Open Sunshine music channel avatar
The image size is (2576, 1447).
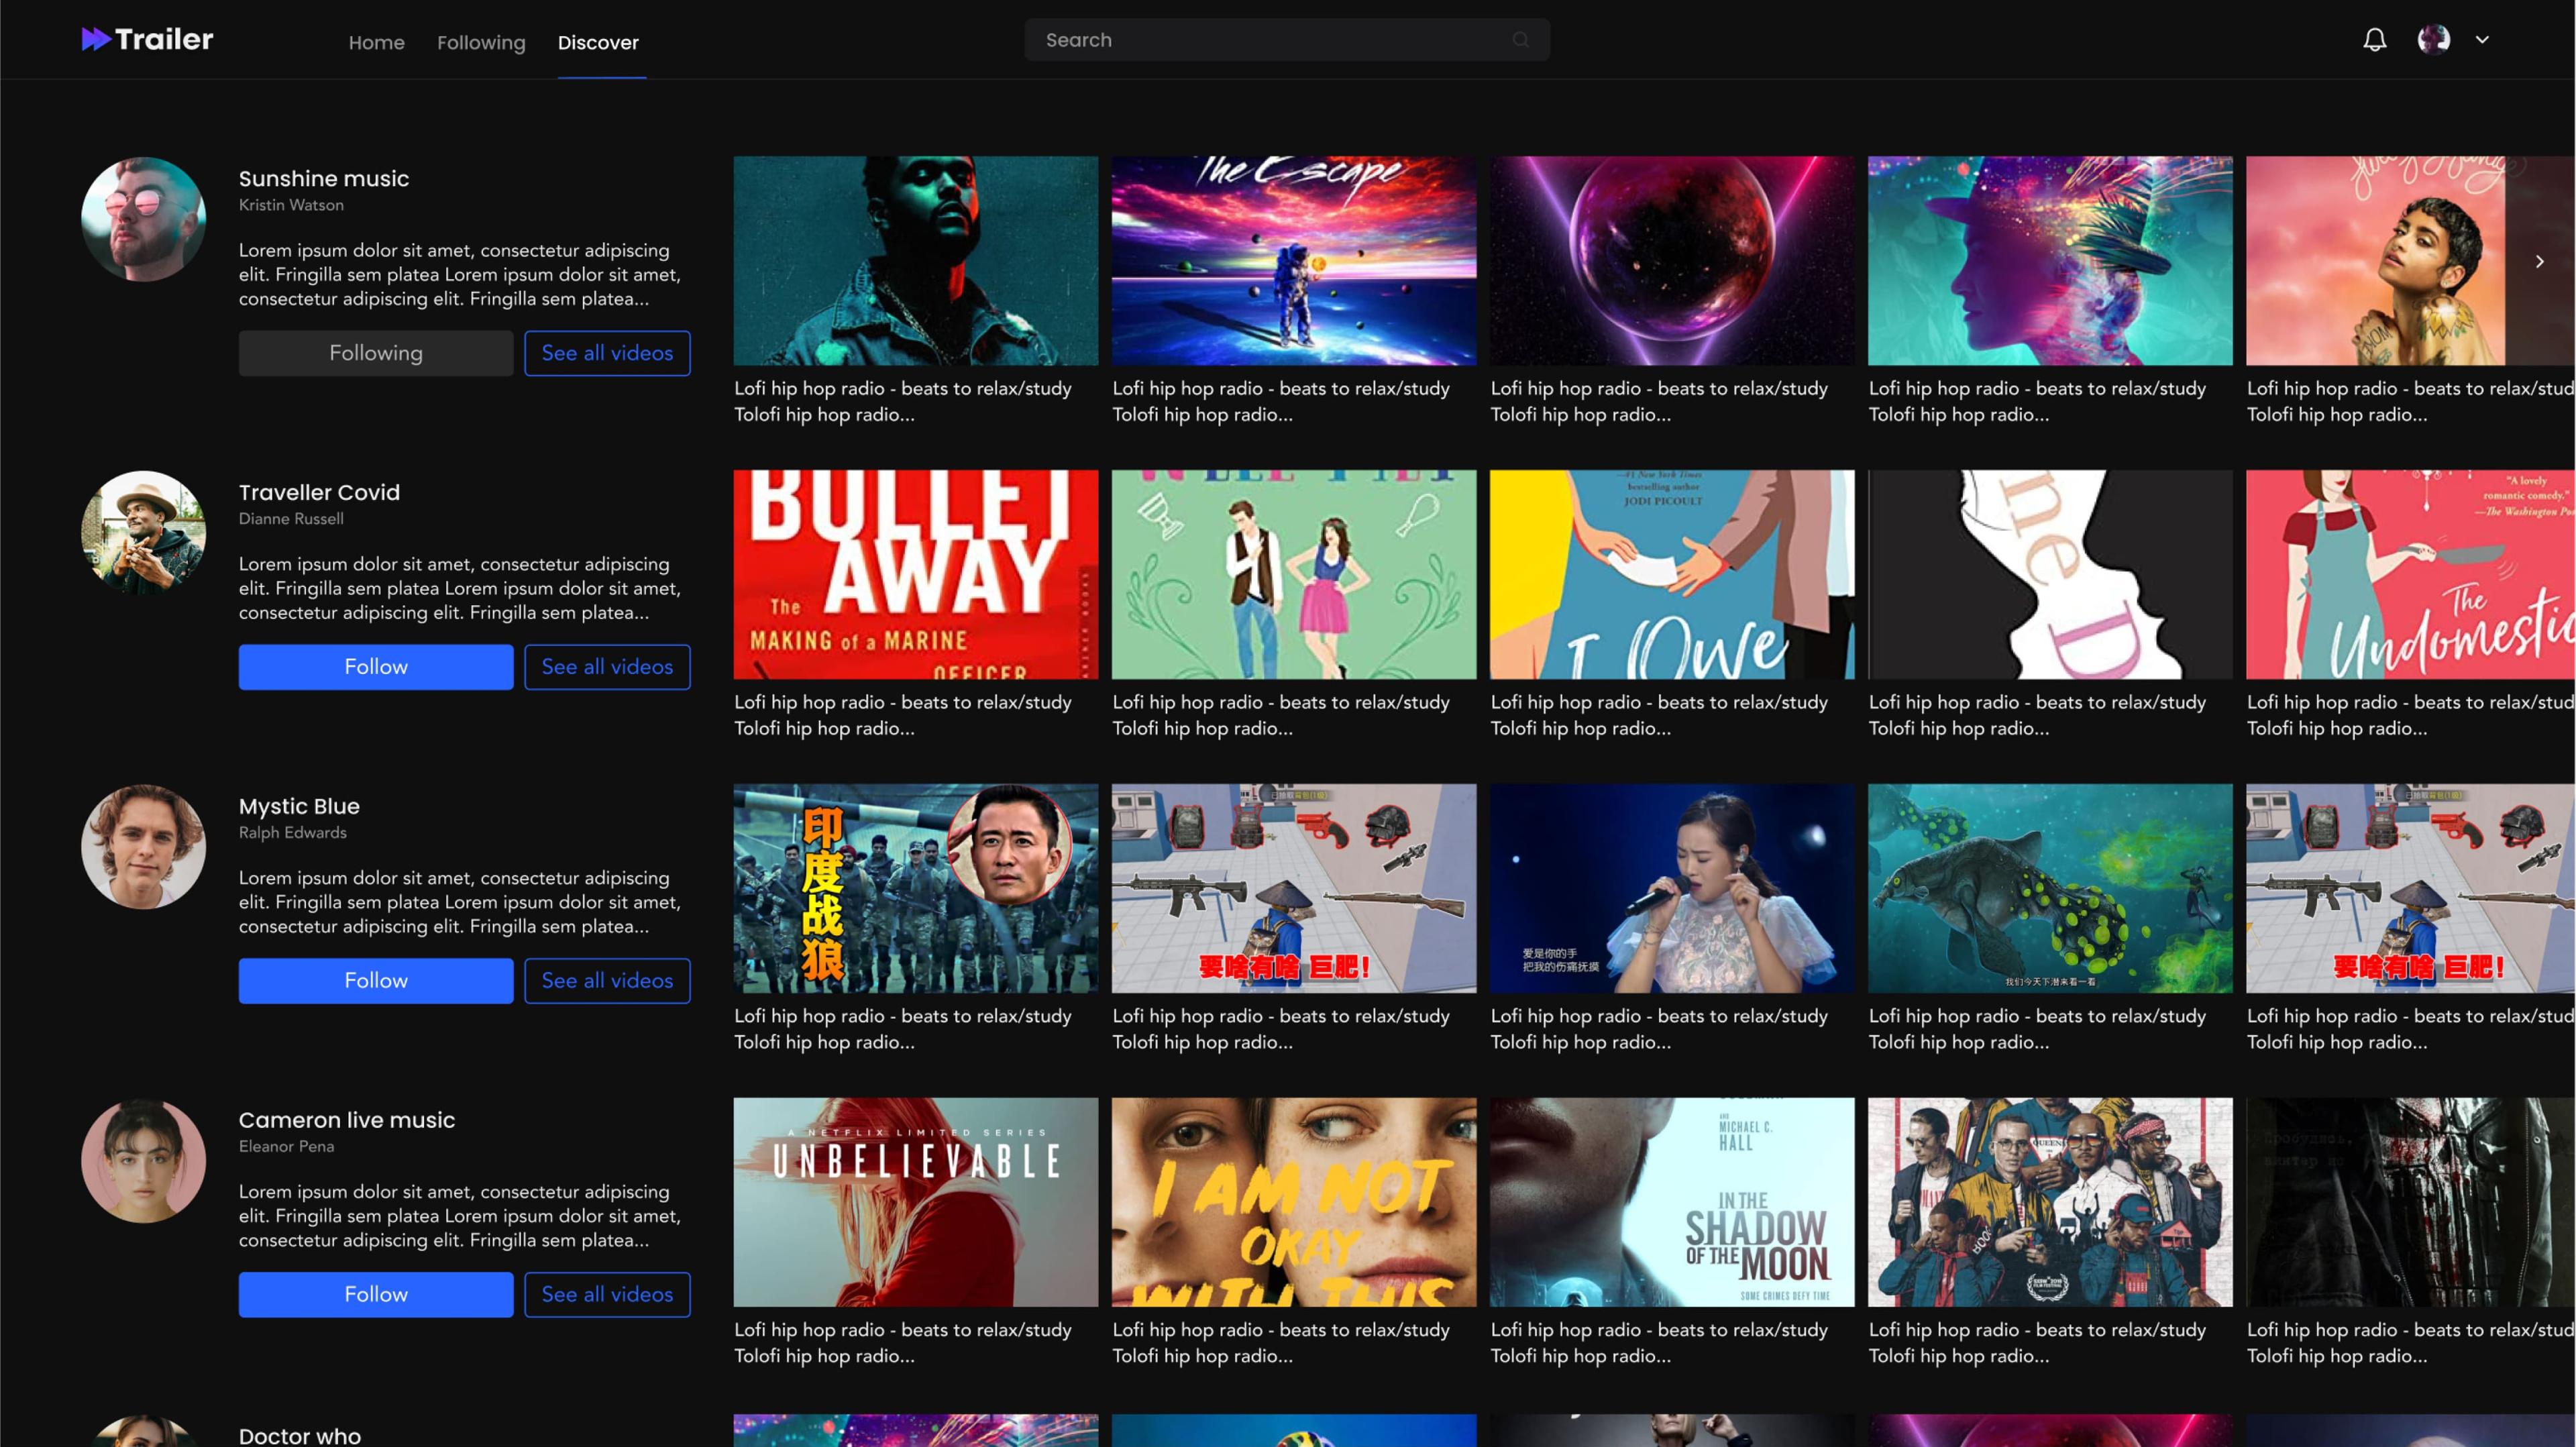click(x=143, y=219)
